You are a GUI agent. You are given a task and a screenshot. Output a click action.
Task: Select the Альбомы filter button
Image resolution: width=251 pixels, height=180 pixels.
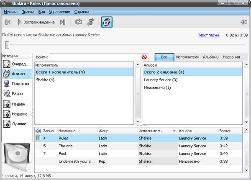211,57
